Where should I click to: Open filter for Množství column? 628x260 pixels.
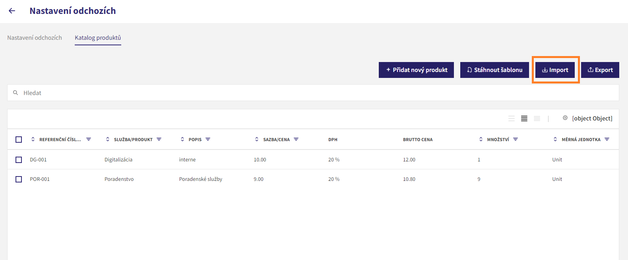click(516, 140)
